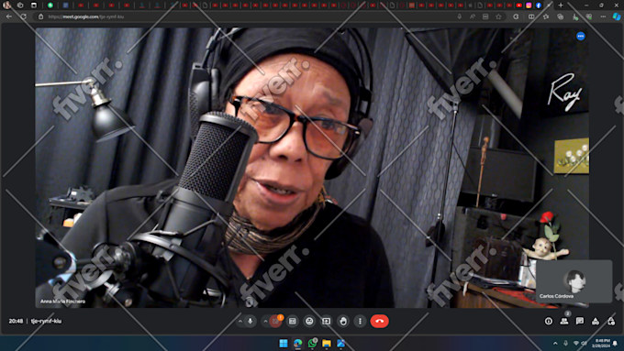Open Copilot sidebar icon
This screenshot has height=351, width=624.
(617, 16)
